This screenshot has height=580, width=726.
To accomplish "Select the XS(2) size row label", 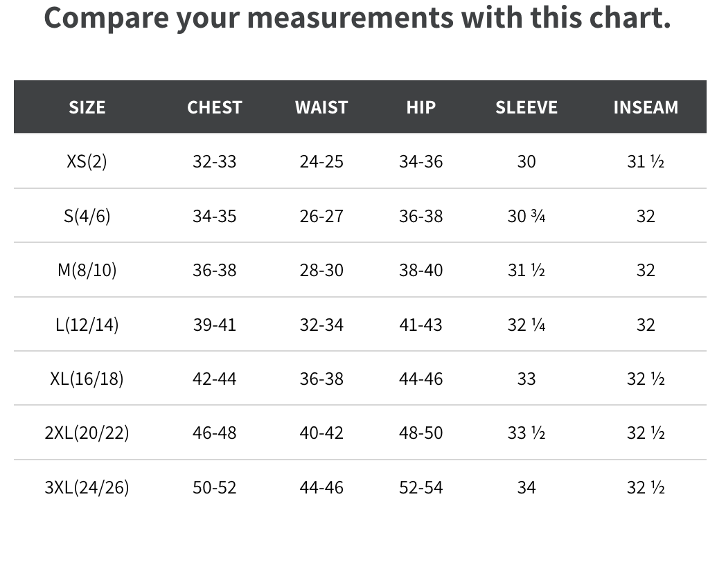I will (87, 161).
